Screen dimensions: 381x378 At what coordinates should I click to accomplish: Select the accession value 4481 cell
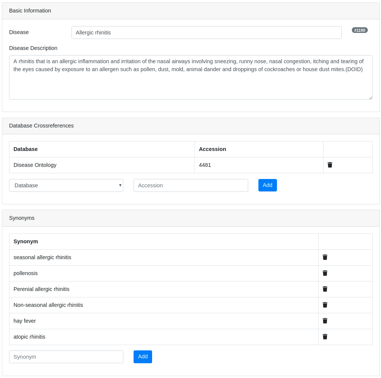259,165
